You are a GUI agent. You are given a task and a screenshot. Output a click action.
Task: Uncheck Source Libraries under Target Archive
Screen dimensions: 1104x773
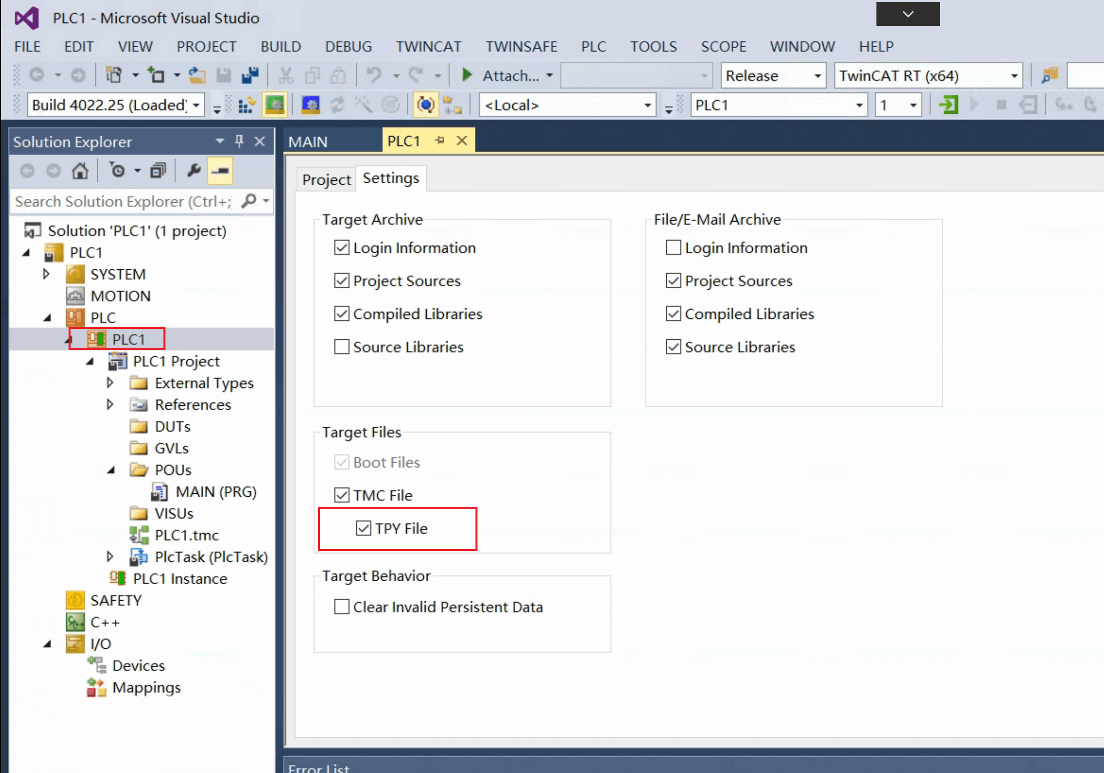341,347
